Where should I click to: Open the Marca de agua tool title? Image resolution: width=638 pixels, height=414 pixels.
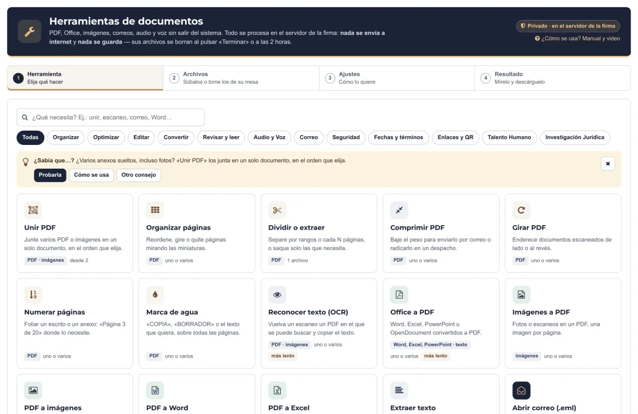click(172, 312)
